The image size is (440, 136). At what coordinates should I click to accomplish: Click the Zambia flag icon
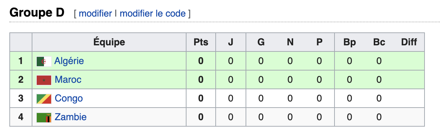point(44,117)
